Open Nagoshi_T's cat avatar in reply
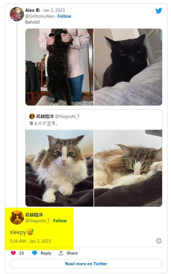This screenshot has height=274, width=171. point(17,218)
